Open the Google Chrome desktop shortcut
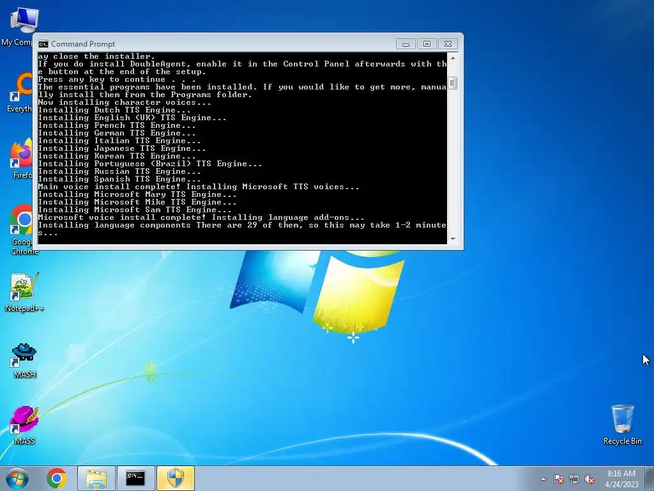Viewport: 654px width, 491px height. 24,230
